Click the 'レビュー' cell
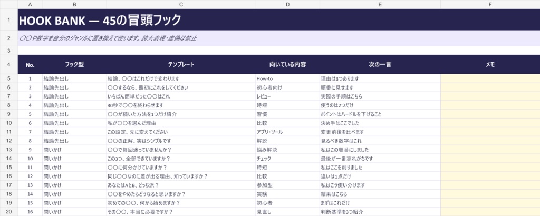540x216 pixels. [x=287, y=96]
